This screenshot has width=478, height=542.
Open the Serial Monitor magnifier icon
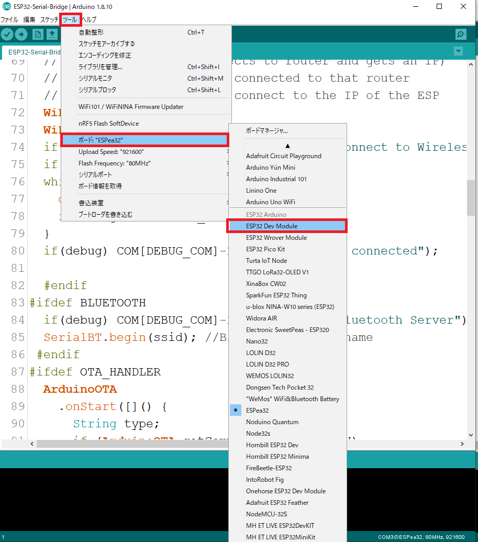[x=461, y=34]
